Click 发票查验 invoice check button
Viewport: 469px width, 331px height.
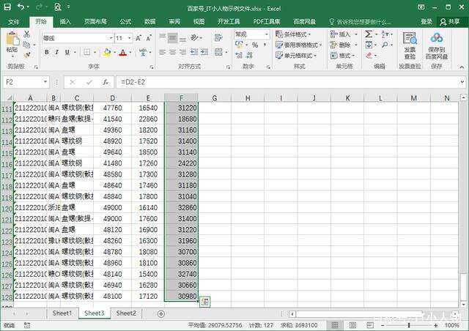pos(410,45)
